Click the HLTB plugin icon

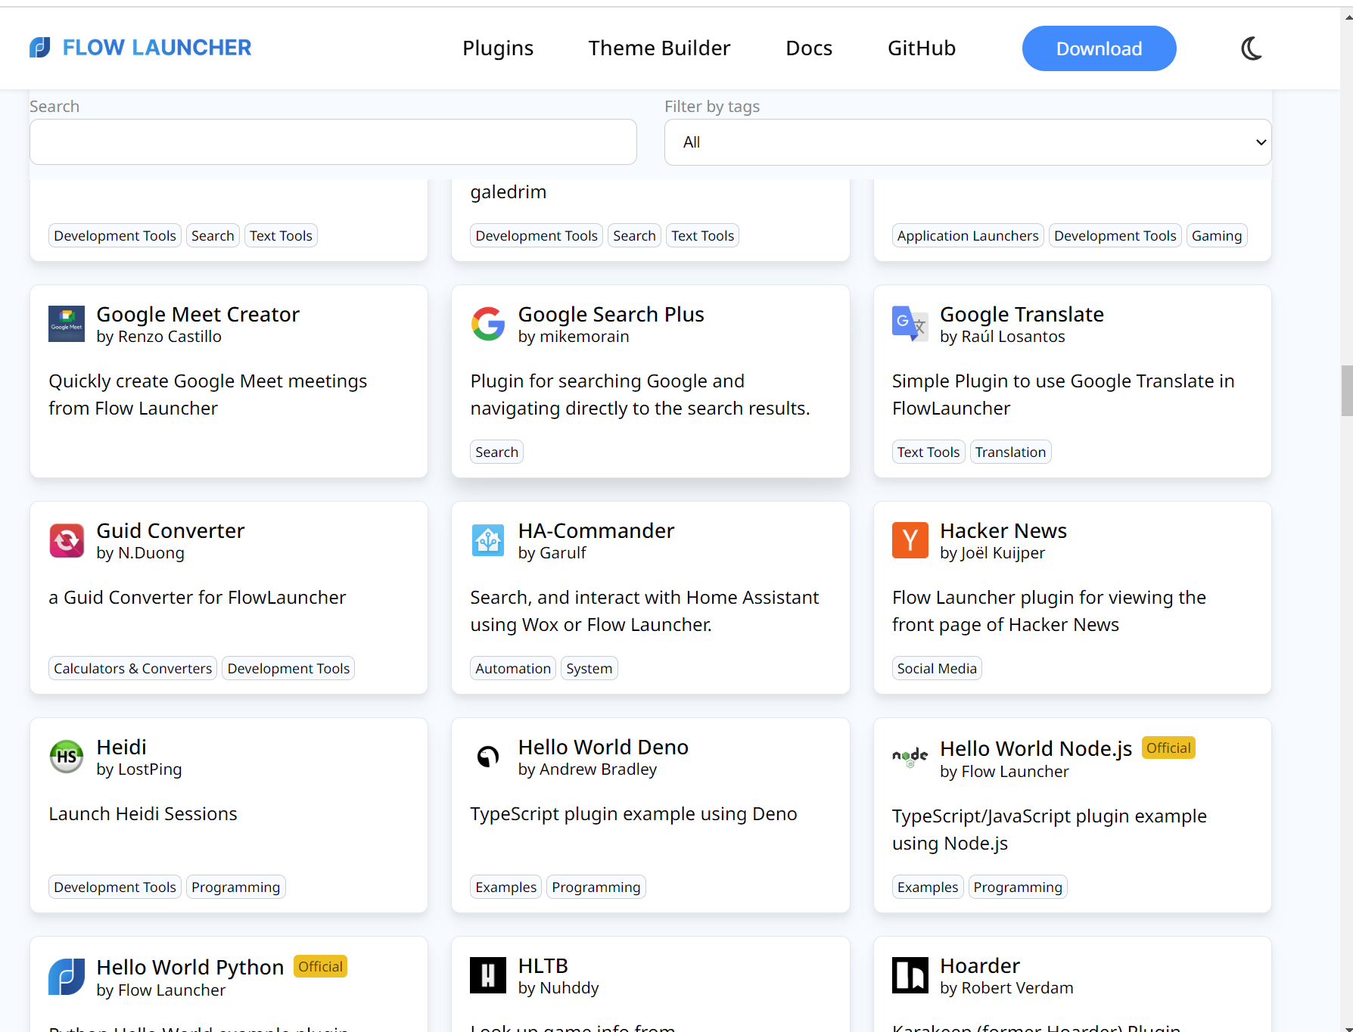click(488, 975)
